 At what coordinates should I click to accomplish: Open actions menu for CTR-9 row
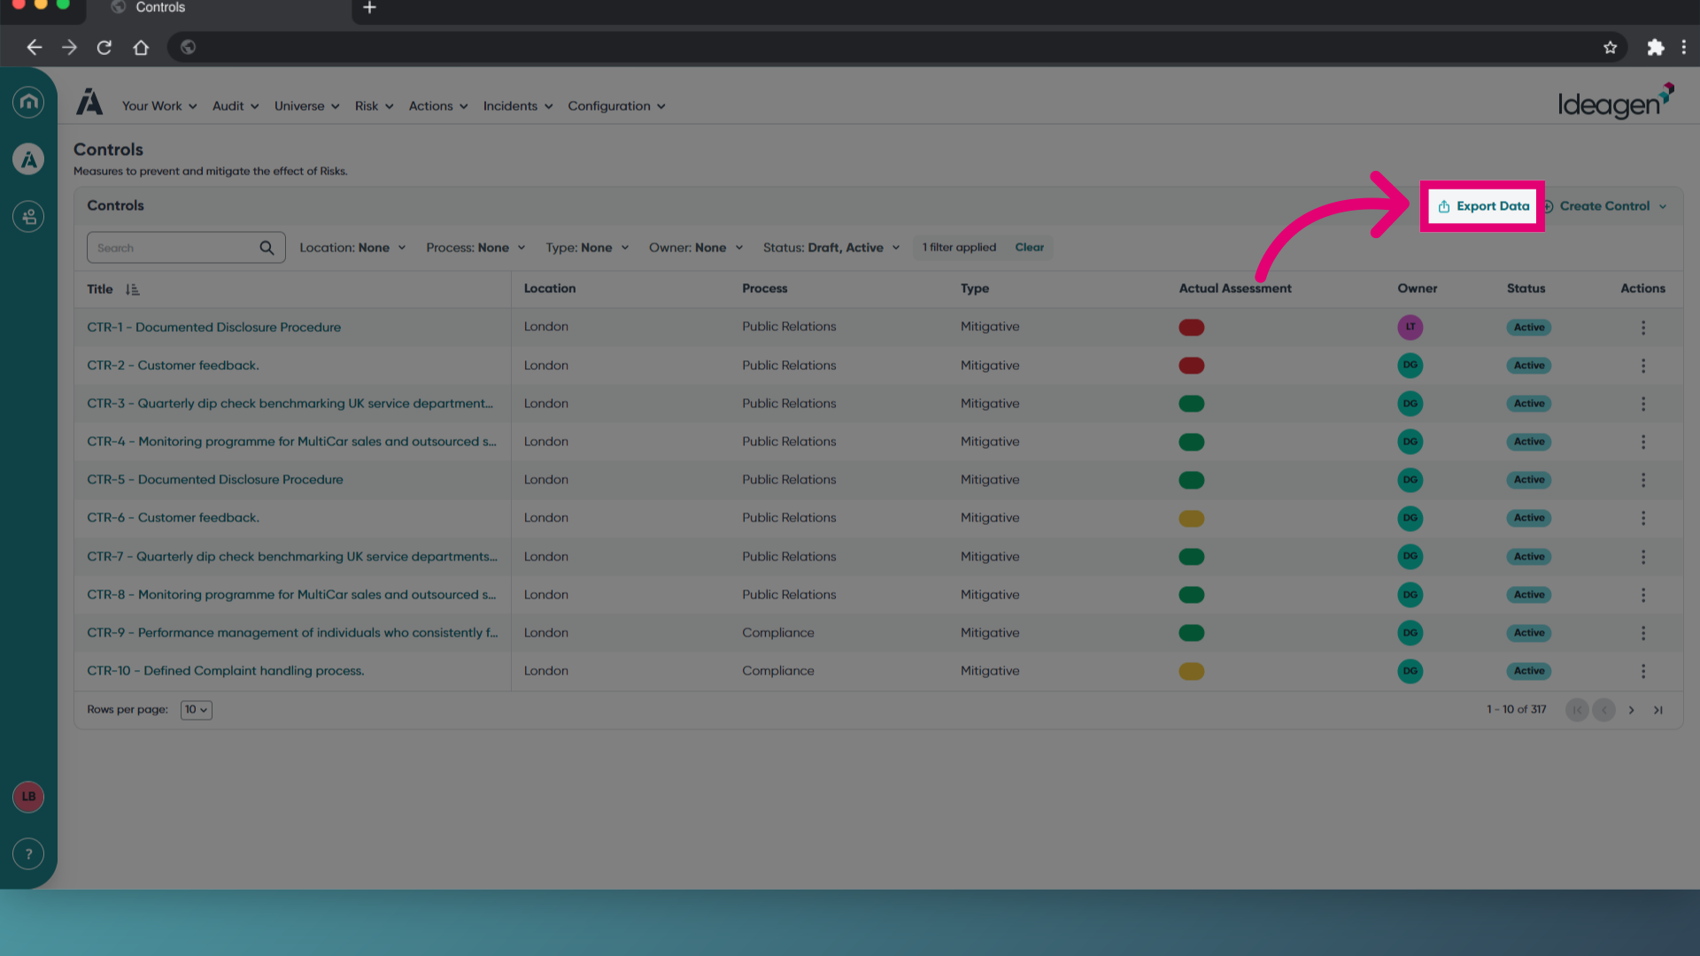[x=1643, y=633]
